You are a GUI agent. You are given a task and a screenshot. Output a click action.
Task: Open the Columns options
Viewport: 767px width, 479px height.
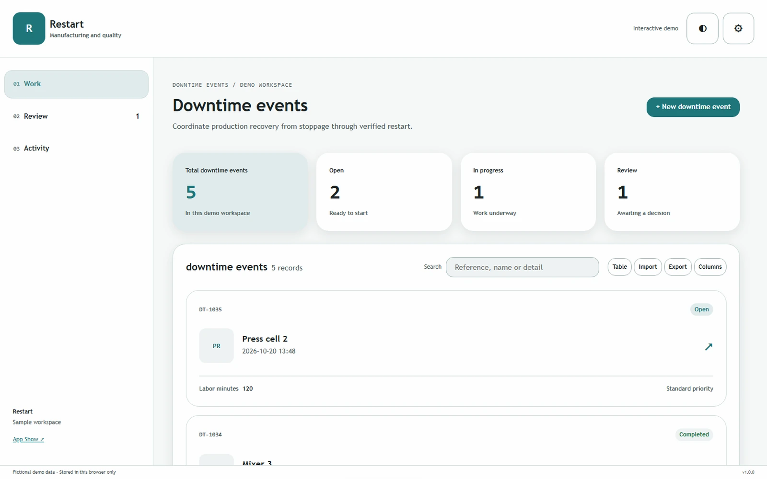tap(710, 267)
